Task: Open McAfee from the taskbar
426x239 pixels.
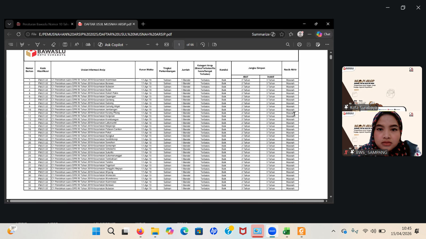Action: [243, 231]
